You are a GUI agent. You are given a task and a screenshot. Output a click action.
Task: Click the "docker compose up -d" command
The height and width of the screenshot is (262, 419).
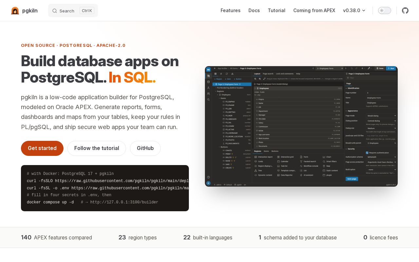(x=50, y=202)
